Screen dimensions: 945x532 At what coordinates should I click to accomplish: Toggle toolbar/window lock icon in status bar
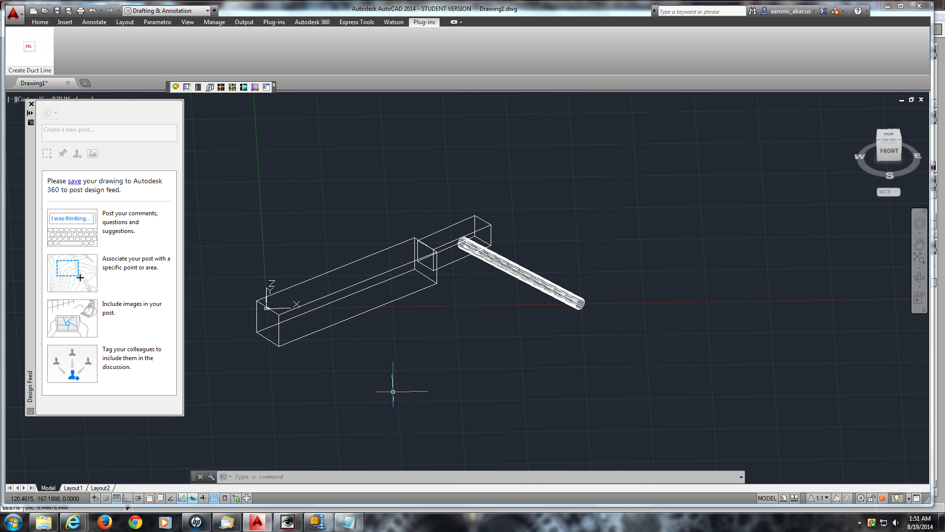(x=871, y=499)
